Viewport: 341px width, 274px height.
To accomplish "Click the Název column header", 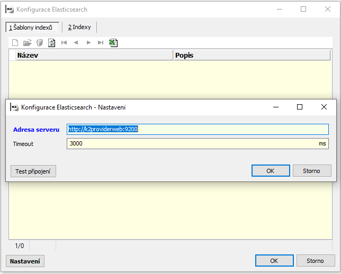I will [x=94, y=55].
